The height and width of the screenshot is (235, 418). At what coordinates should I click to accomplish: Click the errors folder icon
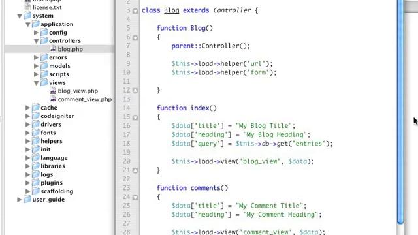click(x=44, y=57)
